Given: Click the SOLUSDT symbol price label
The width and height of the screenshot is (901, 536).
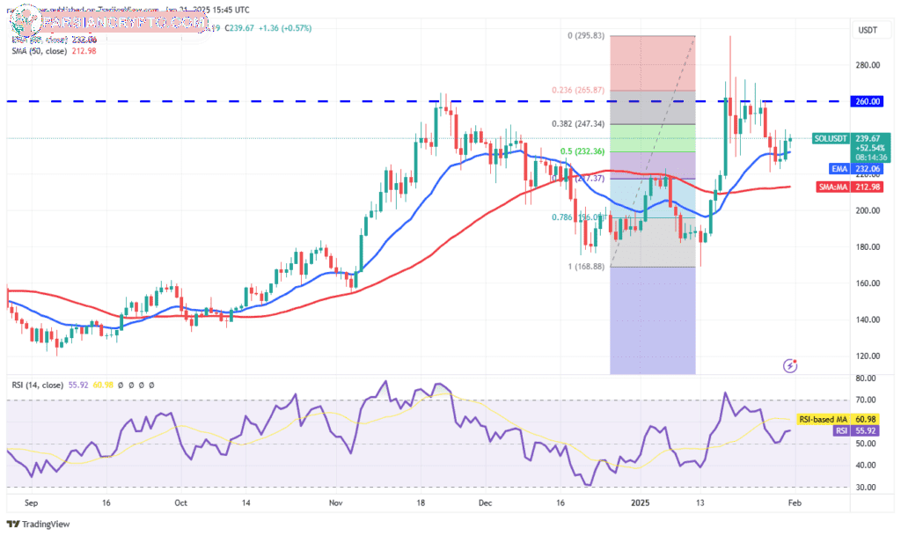Looking at the screenshot, I should pos(831,138).
